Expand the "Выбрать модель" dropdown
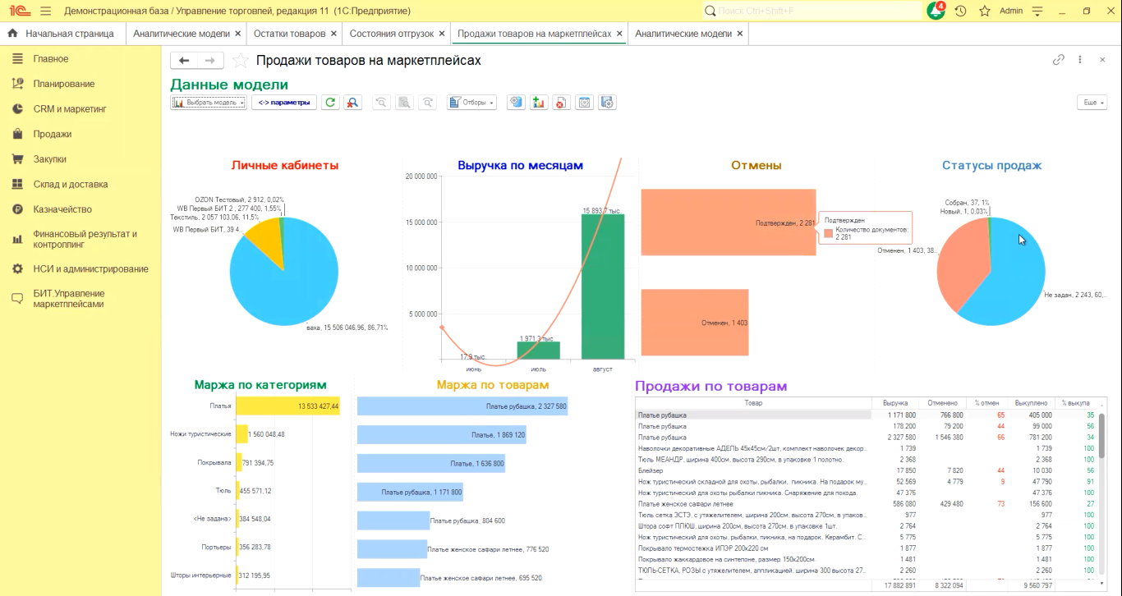 point(208,103)
